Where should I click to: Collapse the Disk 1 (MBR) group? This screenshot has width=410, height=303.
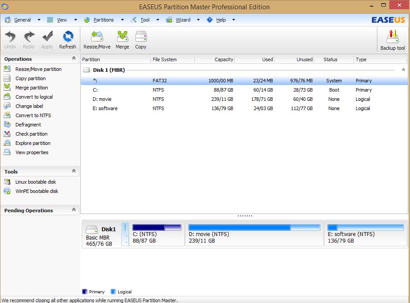403,70
